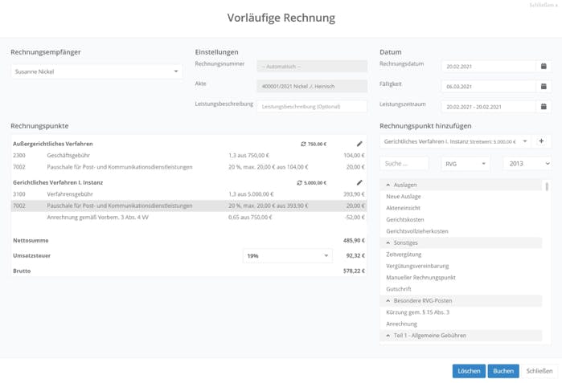Image resolution: width=562 pixels, height=383 pixels.
Task: Collapse the Besondere RVG-Posten section
Action: [x=388, y=300]
